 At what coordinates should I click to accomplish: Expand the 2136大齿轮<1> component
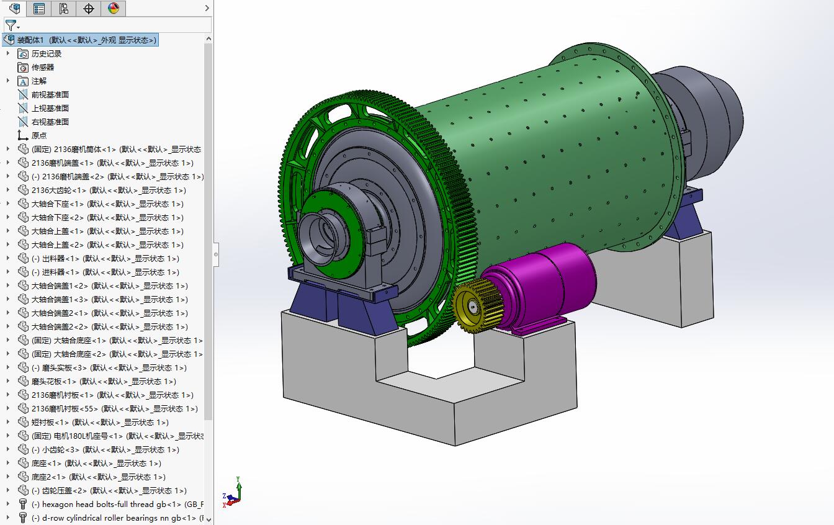pyautogui.click(x=8, y=190)
